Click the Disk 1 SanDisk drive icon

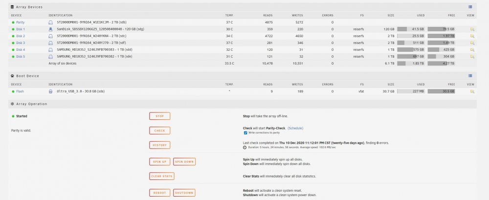click(50, 29)
